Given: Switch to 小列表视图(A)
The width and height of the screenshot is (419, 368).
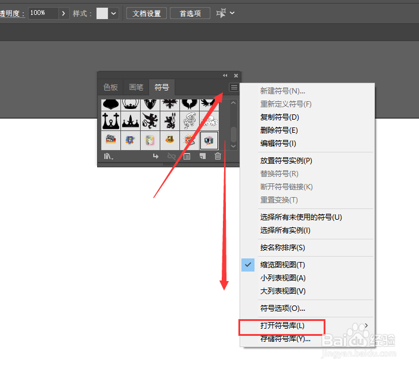Looking at the screenshot, I should tap(308, 278).
